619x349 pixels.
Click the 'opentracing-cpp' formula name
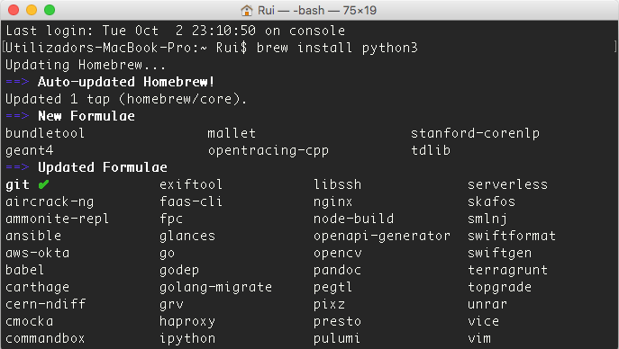pos(268,150)
